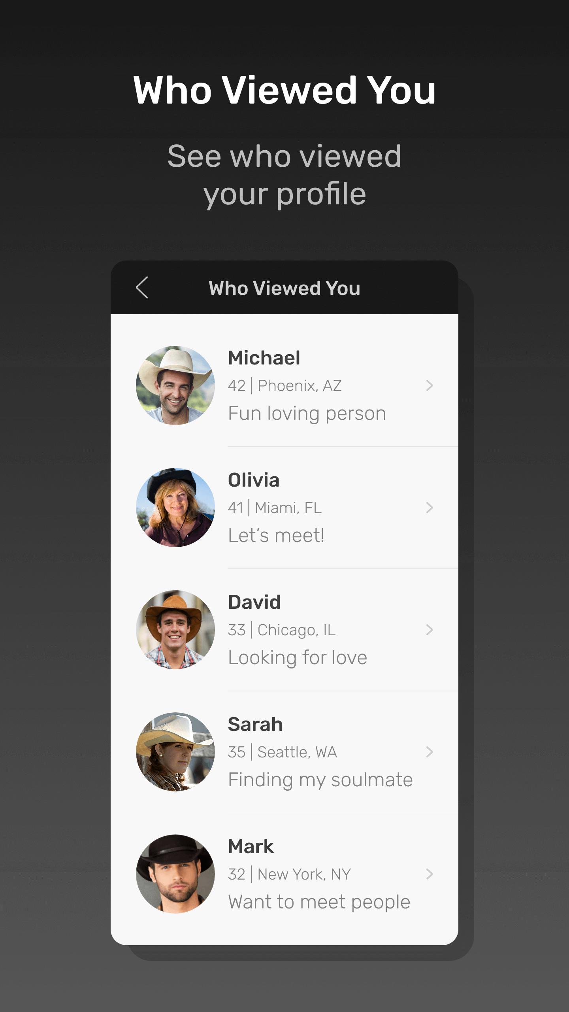Tap the 'Fun loving person' tagline
The height and width of the screenshot is (1012, 569).
(307, 414)
